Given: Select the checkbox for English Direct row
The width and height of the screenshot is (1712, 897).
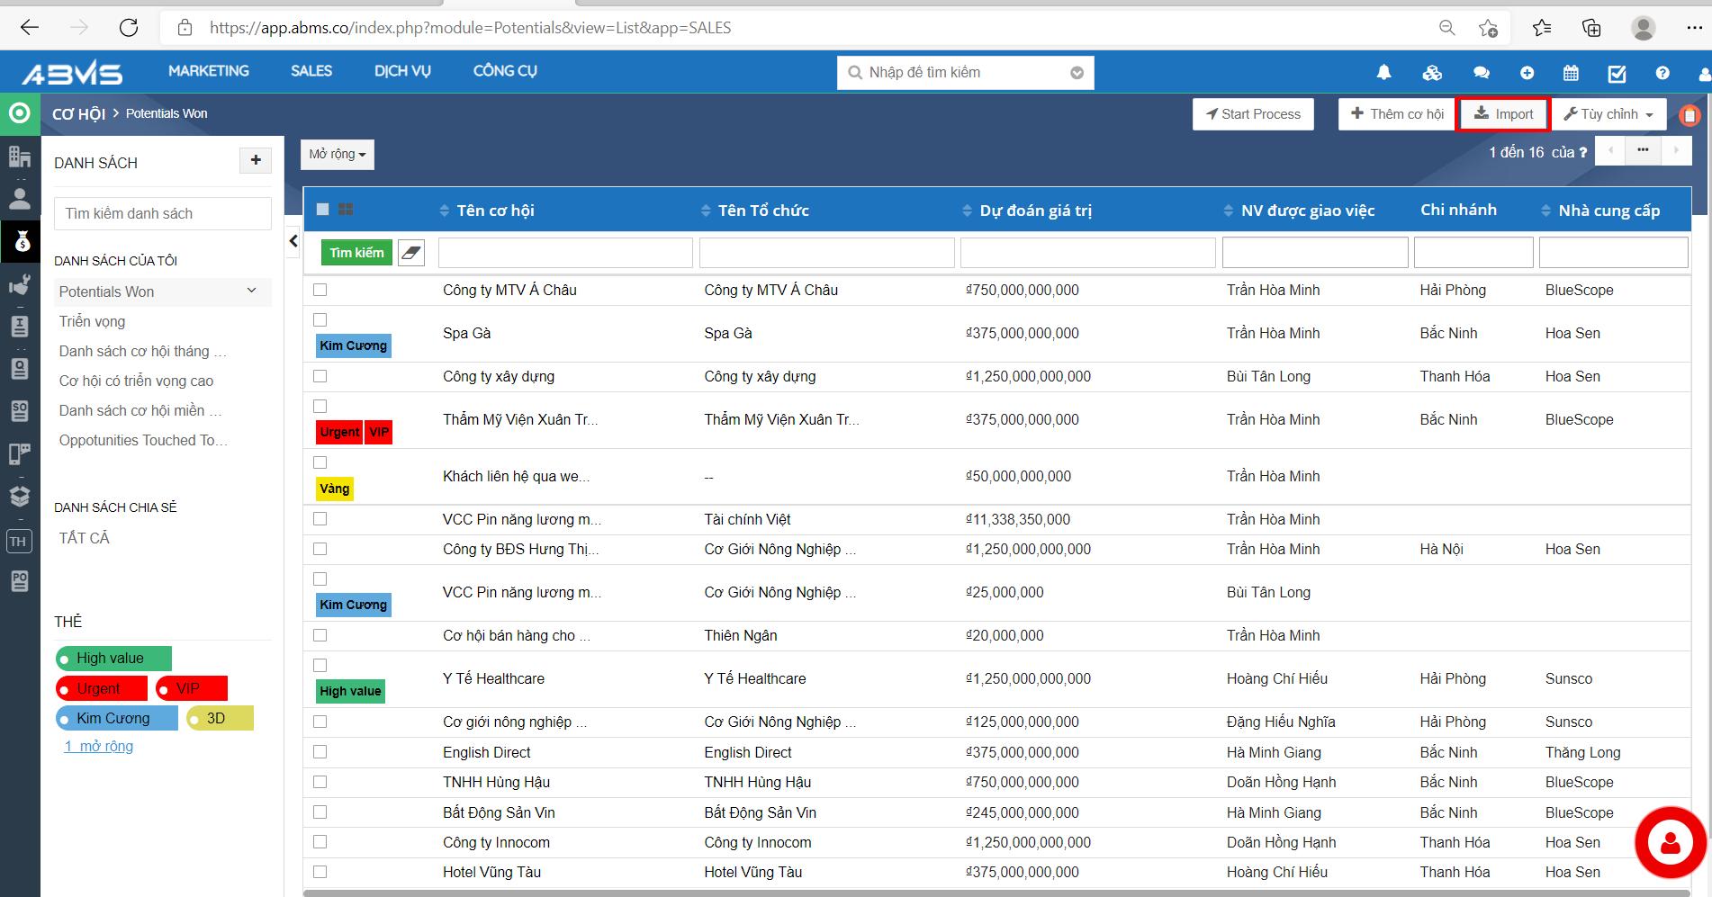Looking at the screenshot, I should click(x=320, y=752).
